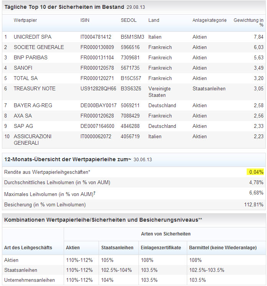This screenshot has height=286, width=267.
Task: Click 'Rendite aus Wertpapierleihgeschäften' label
Action: [x=47, y=172]
